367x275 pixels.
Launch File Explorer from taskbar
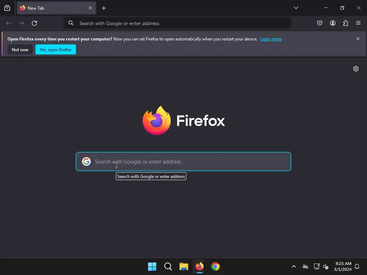184,266
